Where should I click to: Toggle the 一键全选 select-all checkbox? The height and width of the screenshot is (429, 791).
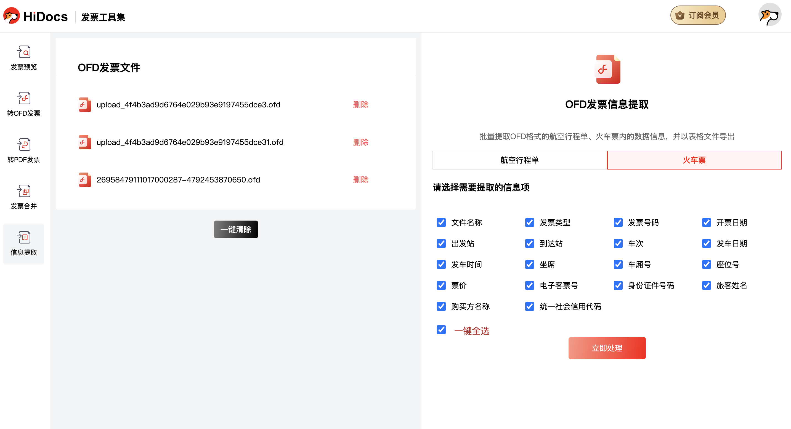[x=441, y=330]
